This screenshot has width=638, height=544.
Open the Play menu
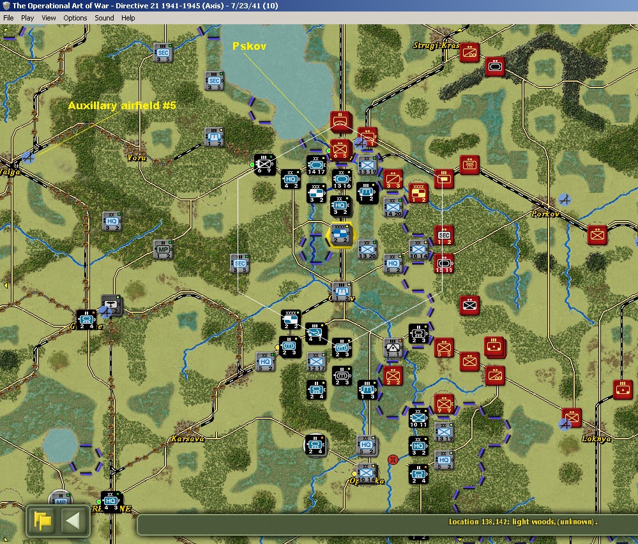point(27,18)
